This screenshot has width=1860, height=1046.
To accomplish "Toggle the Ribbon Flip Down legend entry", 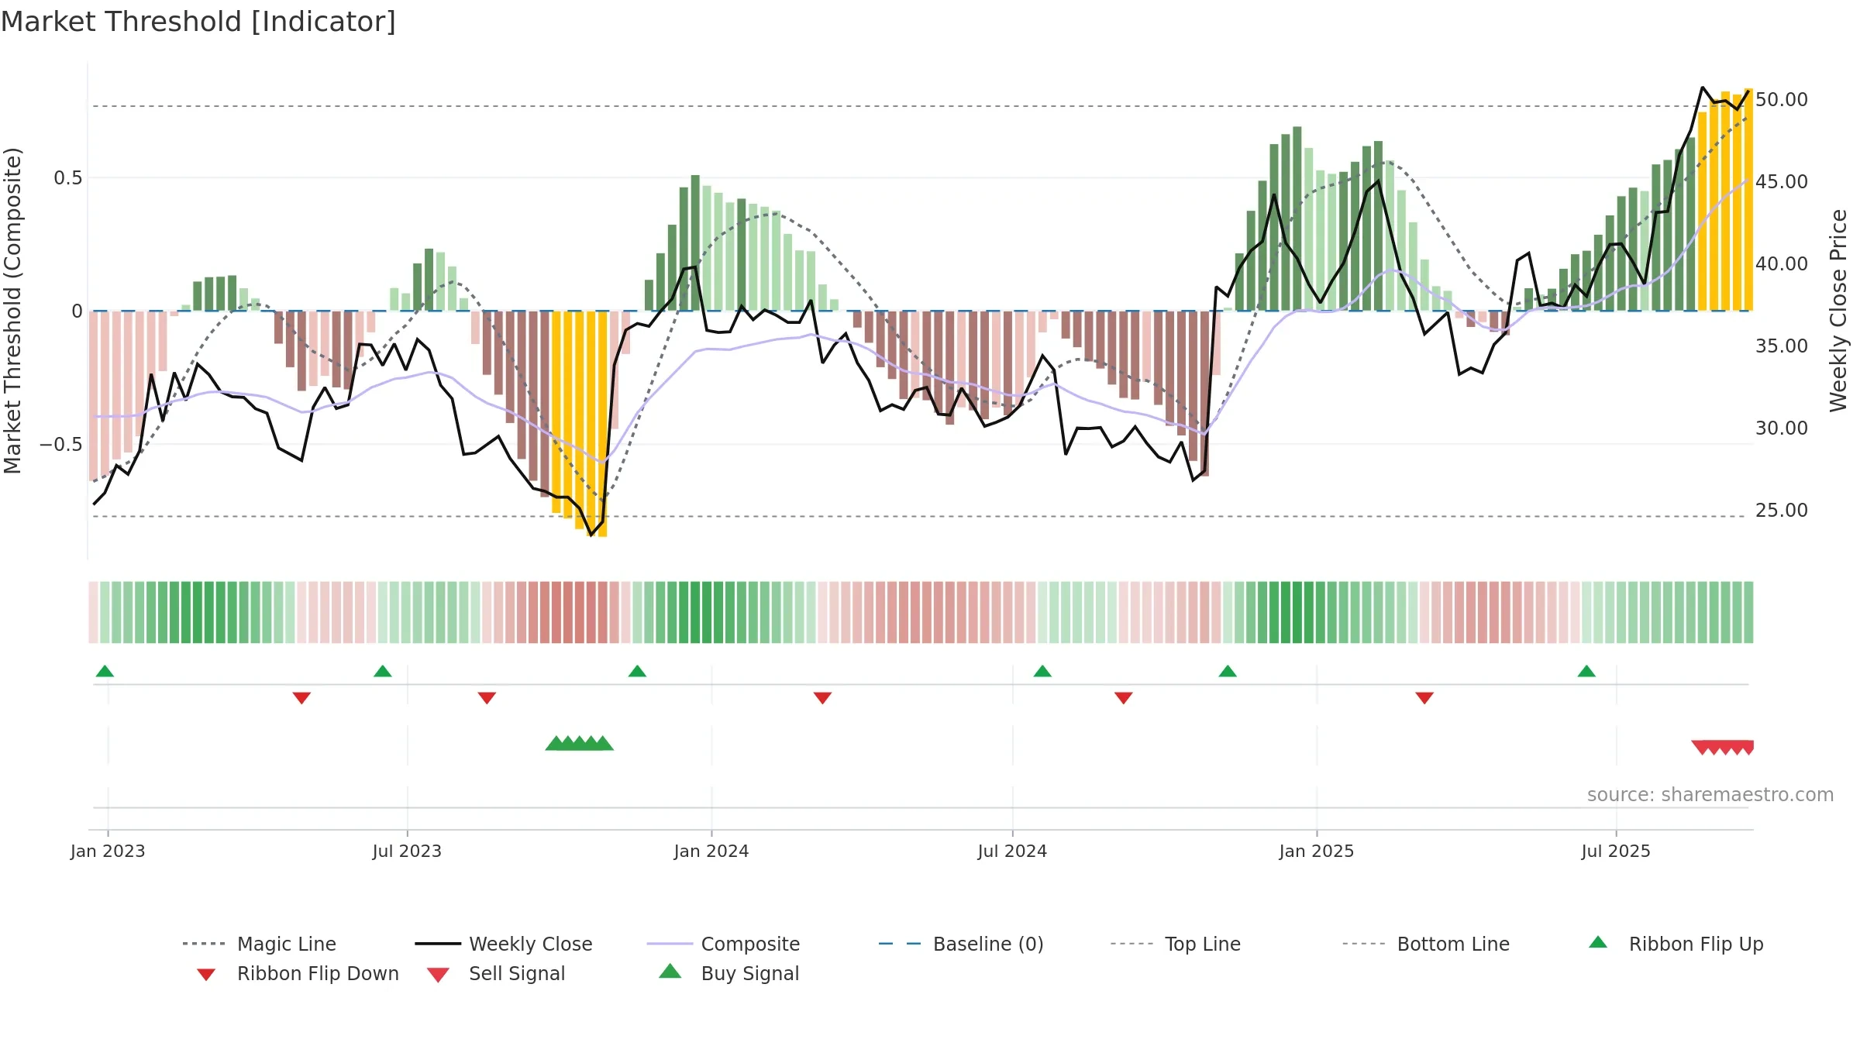I will pyautogui.click(x=298, y=973).
